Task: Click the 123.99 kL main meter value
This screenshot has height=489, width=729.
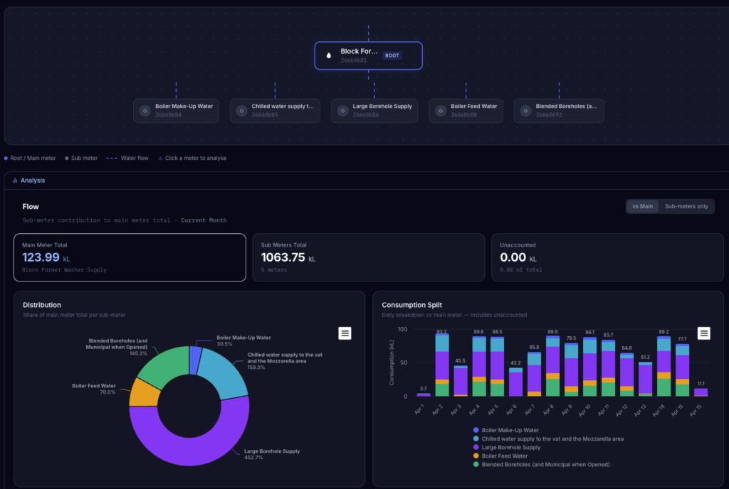Action: point(46,257)
